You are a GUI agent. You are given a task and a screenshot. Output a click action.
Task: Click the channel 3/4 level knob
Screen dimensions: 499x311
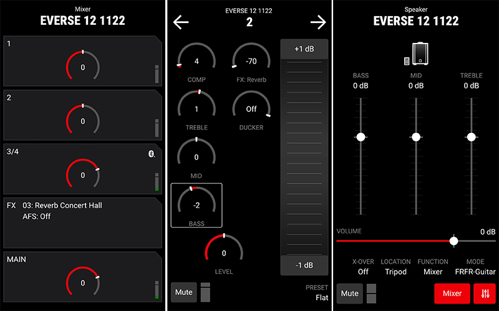tap(83, 174)
